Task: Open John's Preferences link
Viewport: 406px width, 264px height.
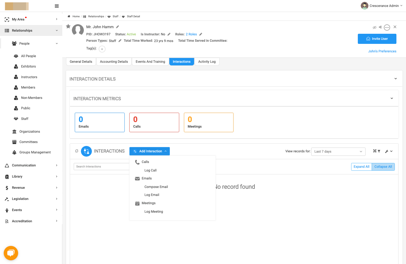Action: pos(382,51)
